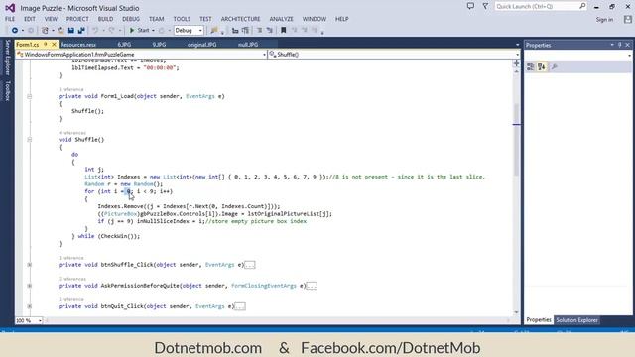The width and height of the screenshot is (635, 357).
Task: Open the DEBUG menu
Action: point(131,19)
